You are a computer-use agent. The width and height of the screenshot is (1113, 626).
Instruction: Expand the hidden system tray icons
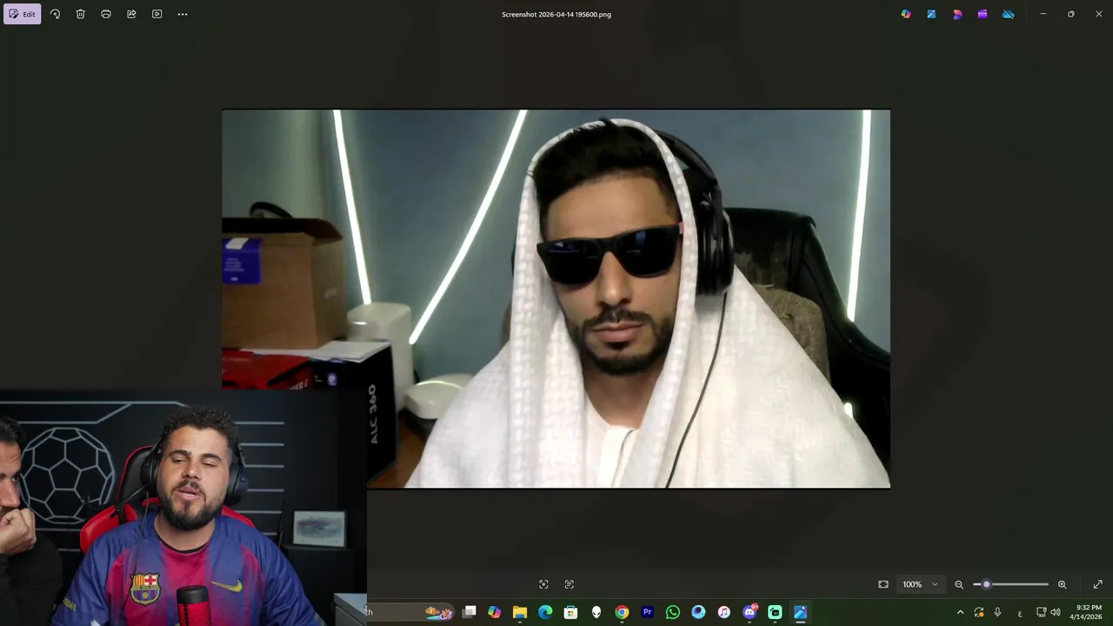point(960,612)
